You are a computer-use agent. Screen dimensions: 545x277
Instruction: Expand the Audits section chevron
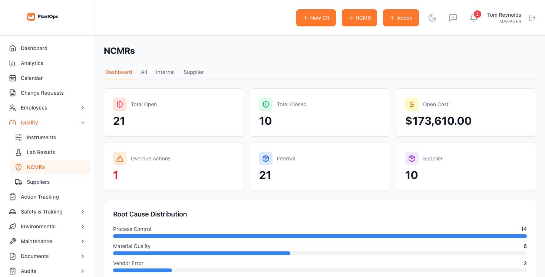pos(83,271)
